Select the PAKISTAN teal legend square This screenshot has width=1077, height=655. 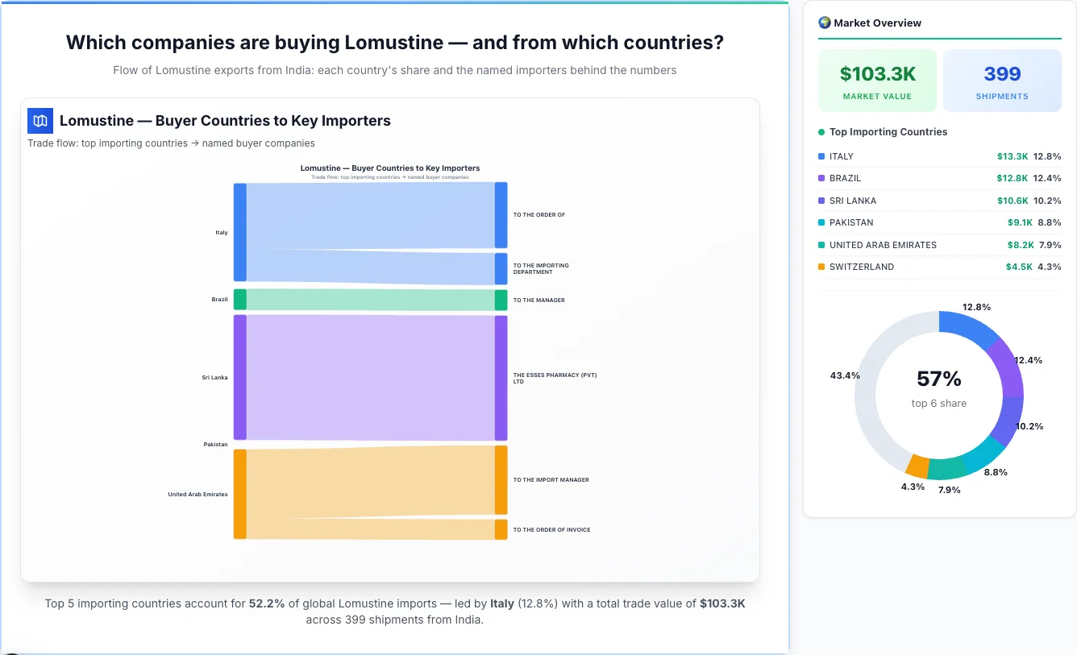(822, 222)
